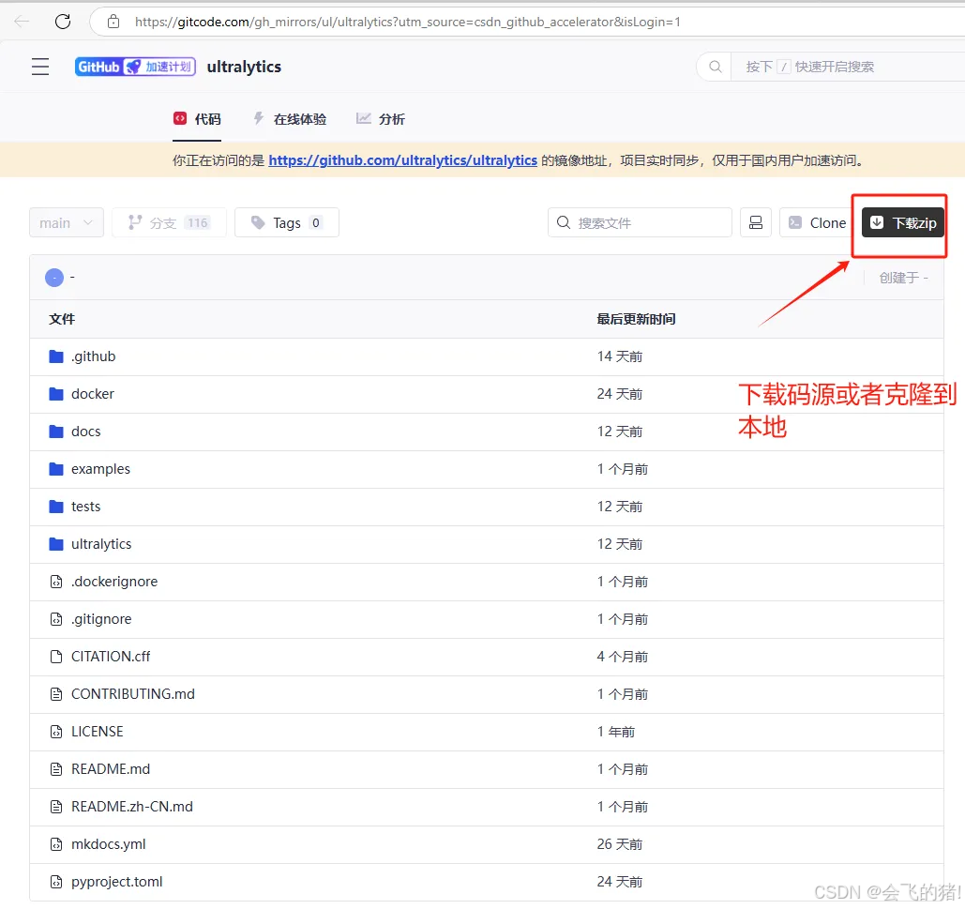Expand the main branch dropdown
Viewport: 965px width, 909px height.
coord(67,222)
